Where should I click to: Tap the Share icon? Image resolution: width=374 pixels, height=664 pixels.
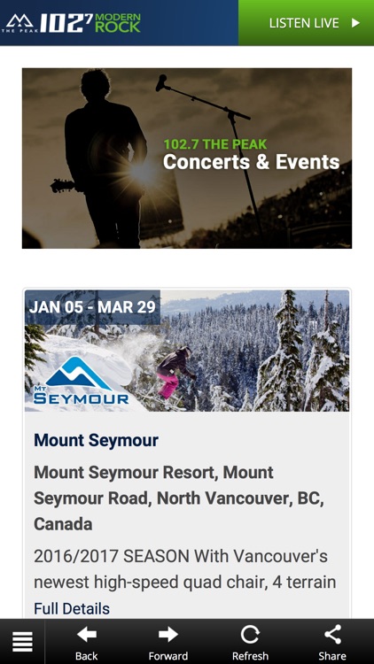click(332, 635)
